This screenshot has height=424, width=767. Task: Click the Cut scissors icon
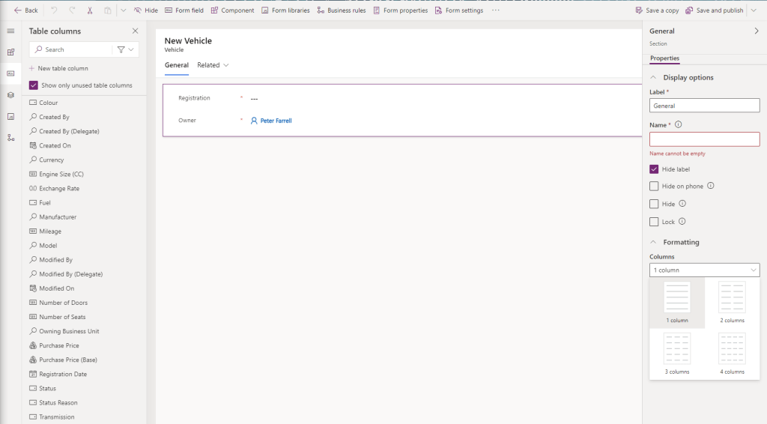[x=90, y=10]
